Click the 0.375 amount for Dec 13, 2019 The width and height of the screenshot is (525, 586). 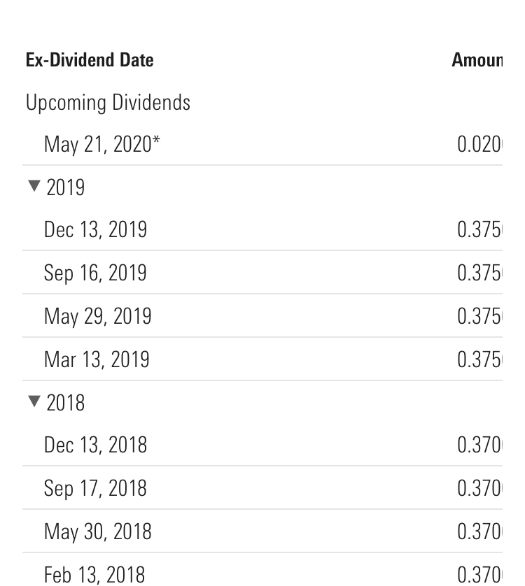click(479, 230)
